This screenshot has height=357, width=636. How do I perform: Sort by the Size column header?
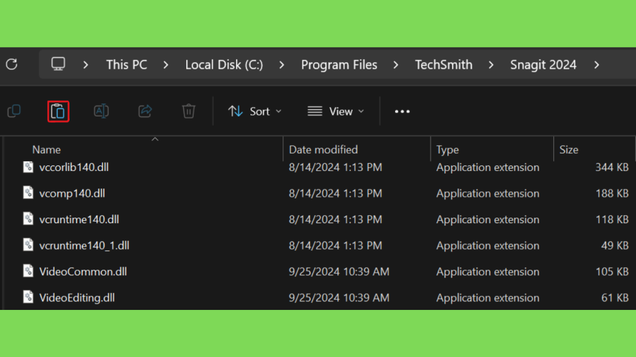[x=569, y=149]
